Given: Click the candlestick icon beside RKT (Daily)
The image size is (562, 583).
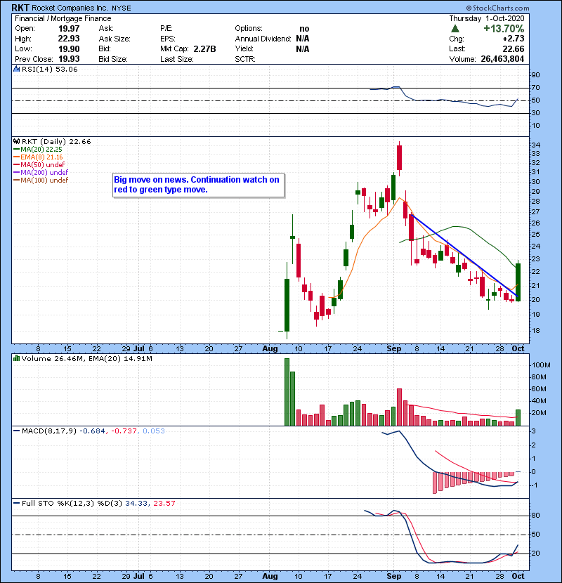Looking at the screenshot, I should (16, 141).
